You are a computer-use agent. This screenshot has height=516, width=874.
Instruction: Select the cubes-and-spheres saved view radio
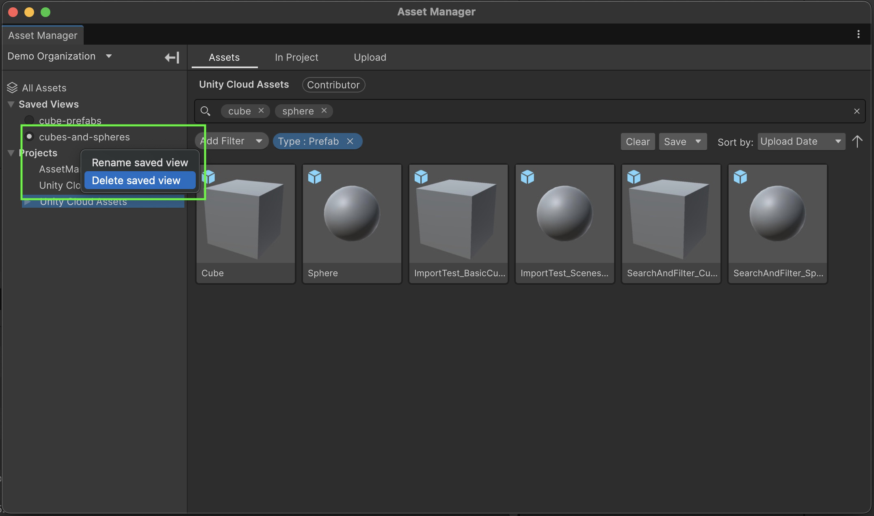(29, 137)
